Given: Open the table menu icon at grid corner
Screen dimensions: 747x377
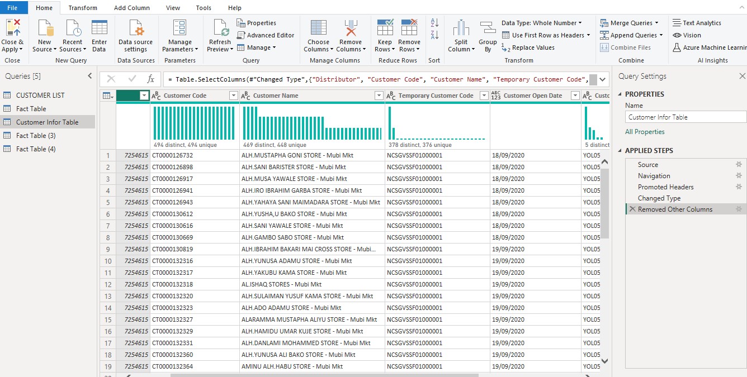Looking at the screenshot, I should pyautogui.click(x=107, y=96).
